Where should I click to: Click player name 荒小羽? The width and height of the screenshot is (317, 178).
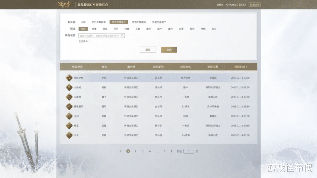[158, 135]
